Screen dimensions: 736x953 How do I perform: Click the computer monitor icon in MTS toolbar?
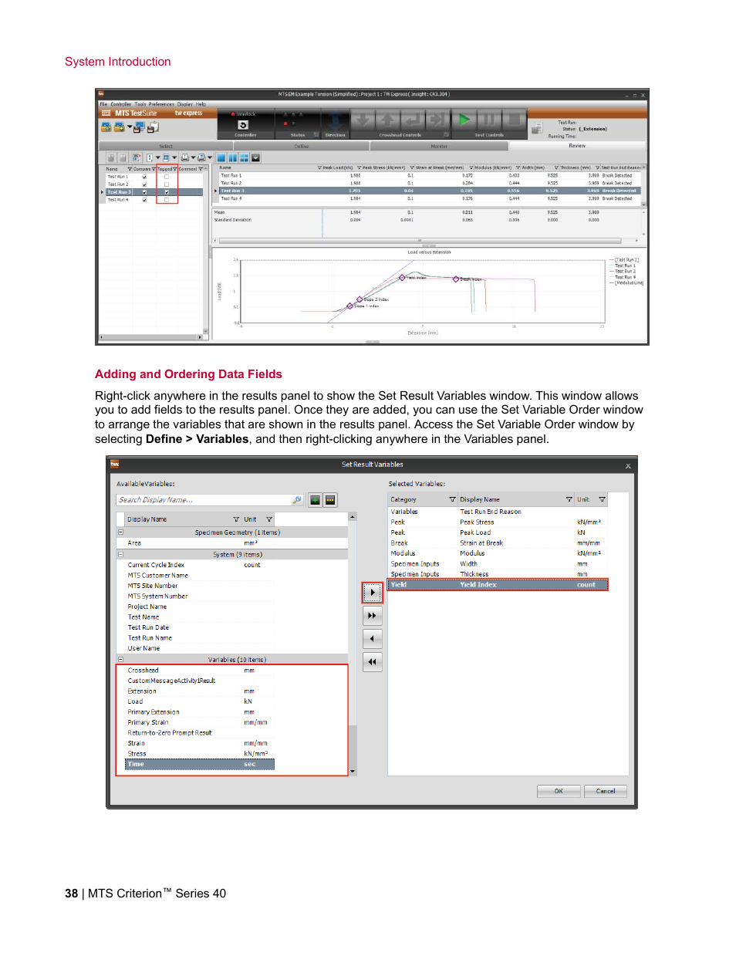140,127
